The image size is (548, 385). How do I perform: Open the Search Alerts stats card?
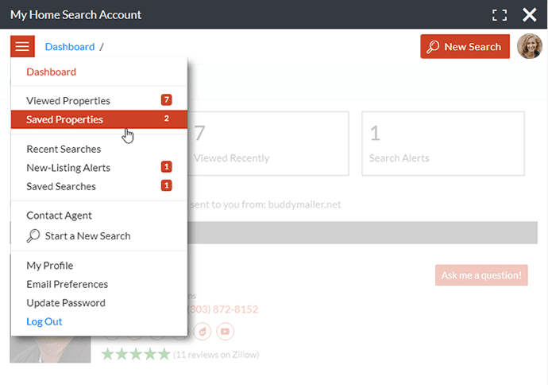click(x=443, y=143)
